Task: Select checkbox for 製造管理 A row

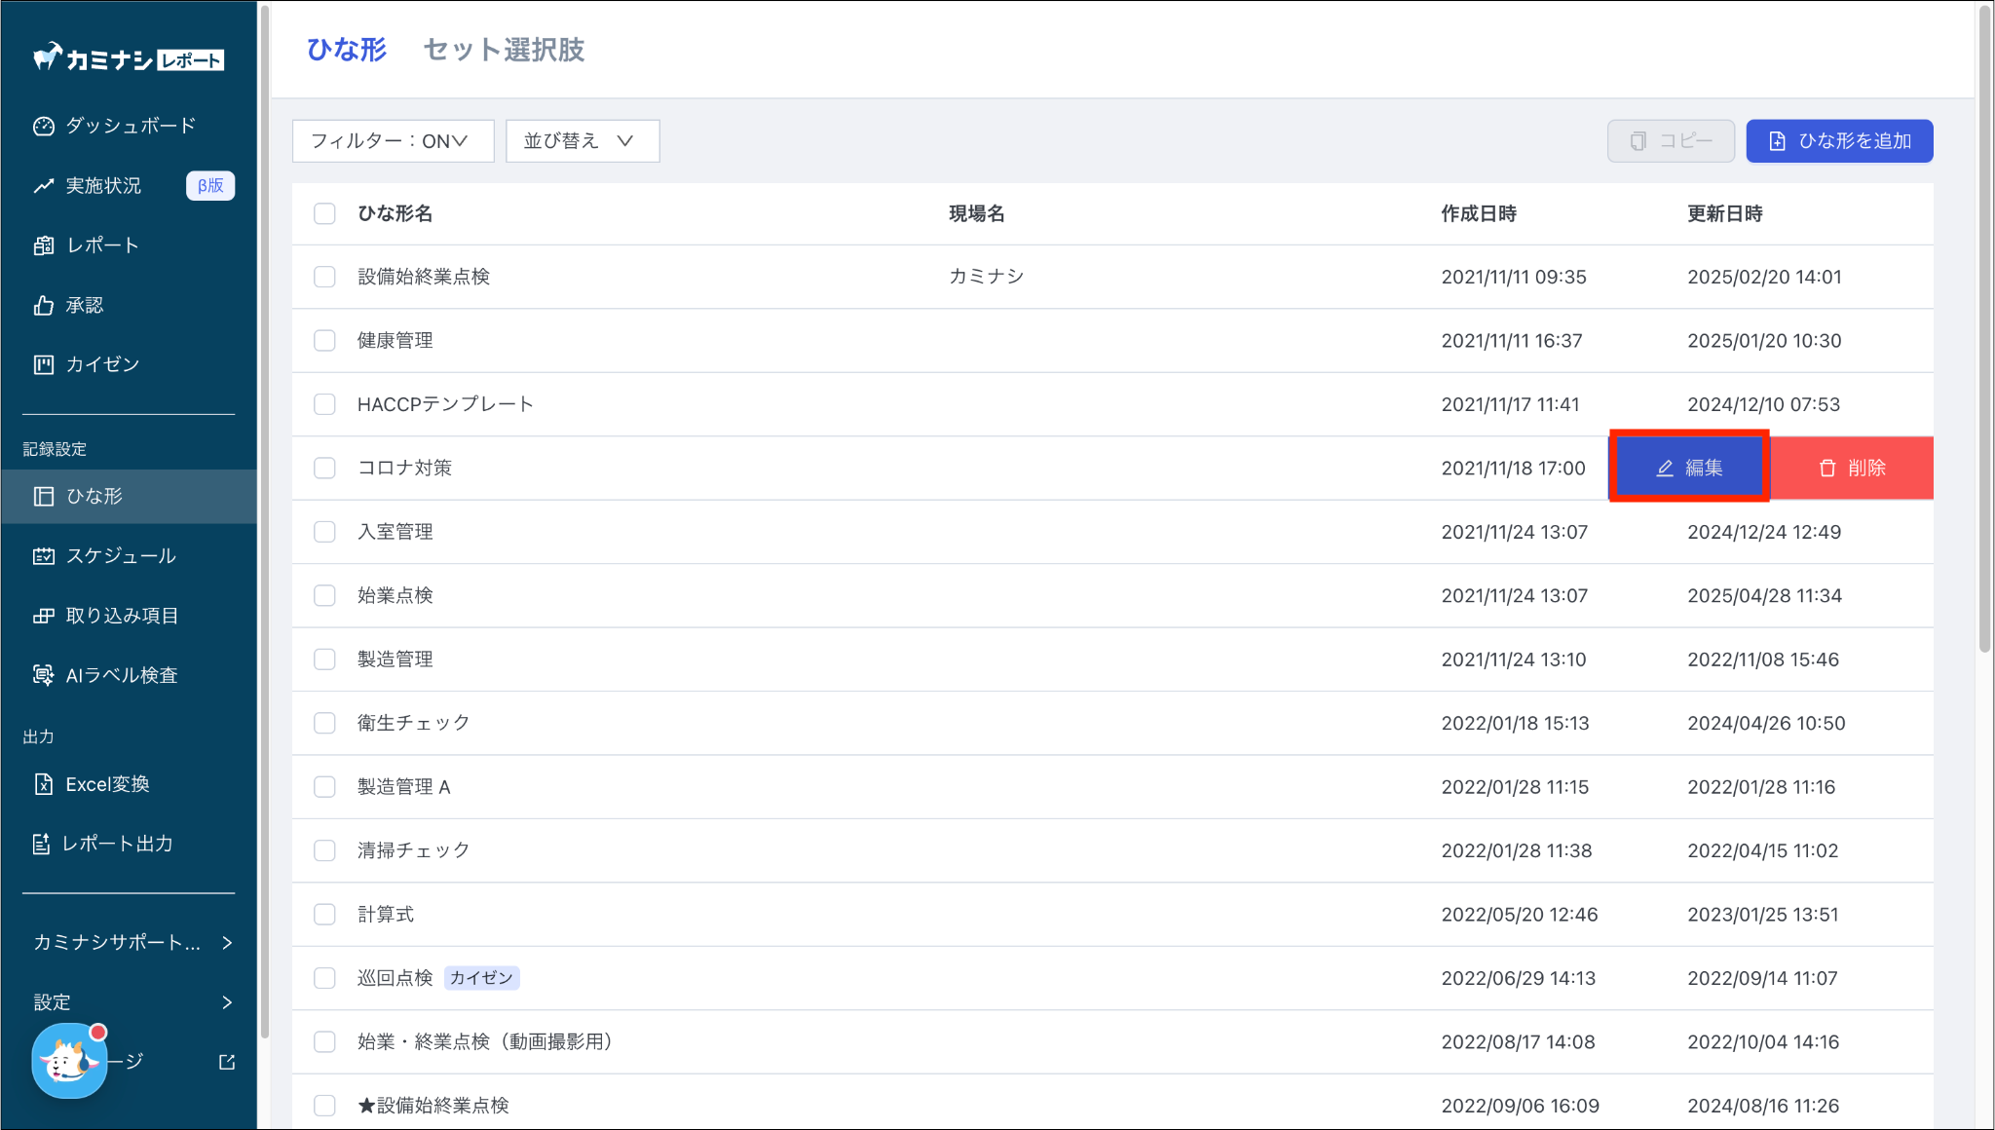Action: 324,786
